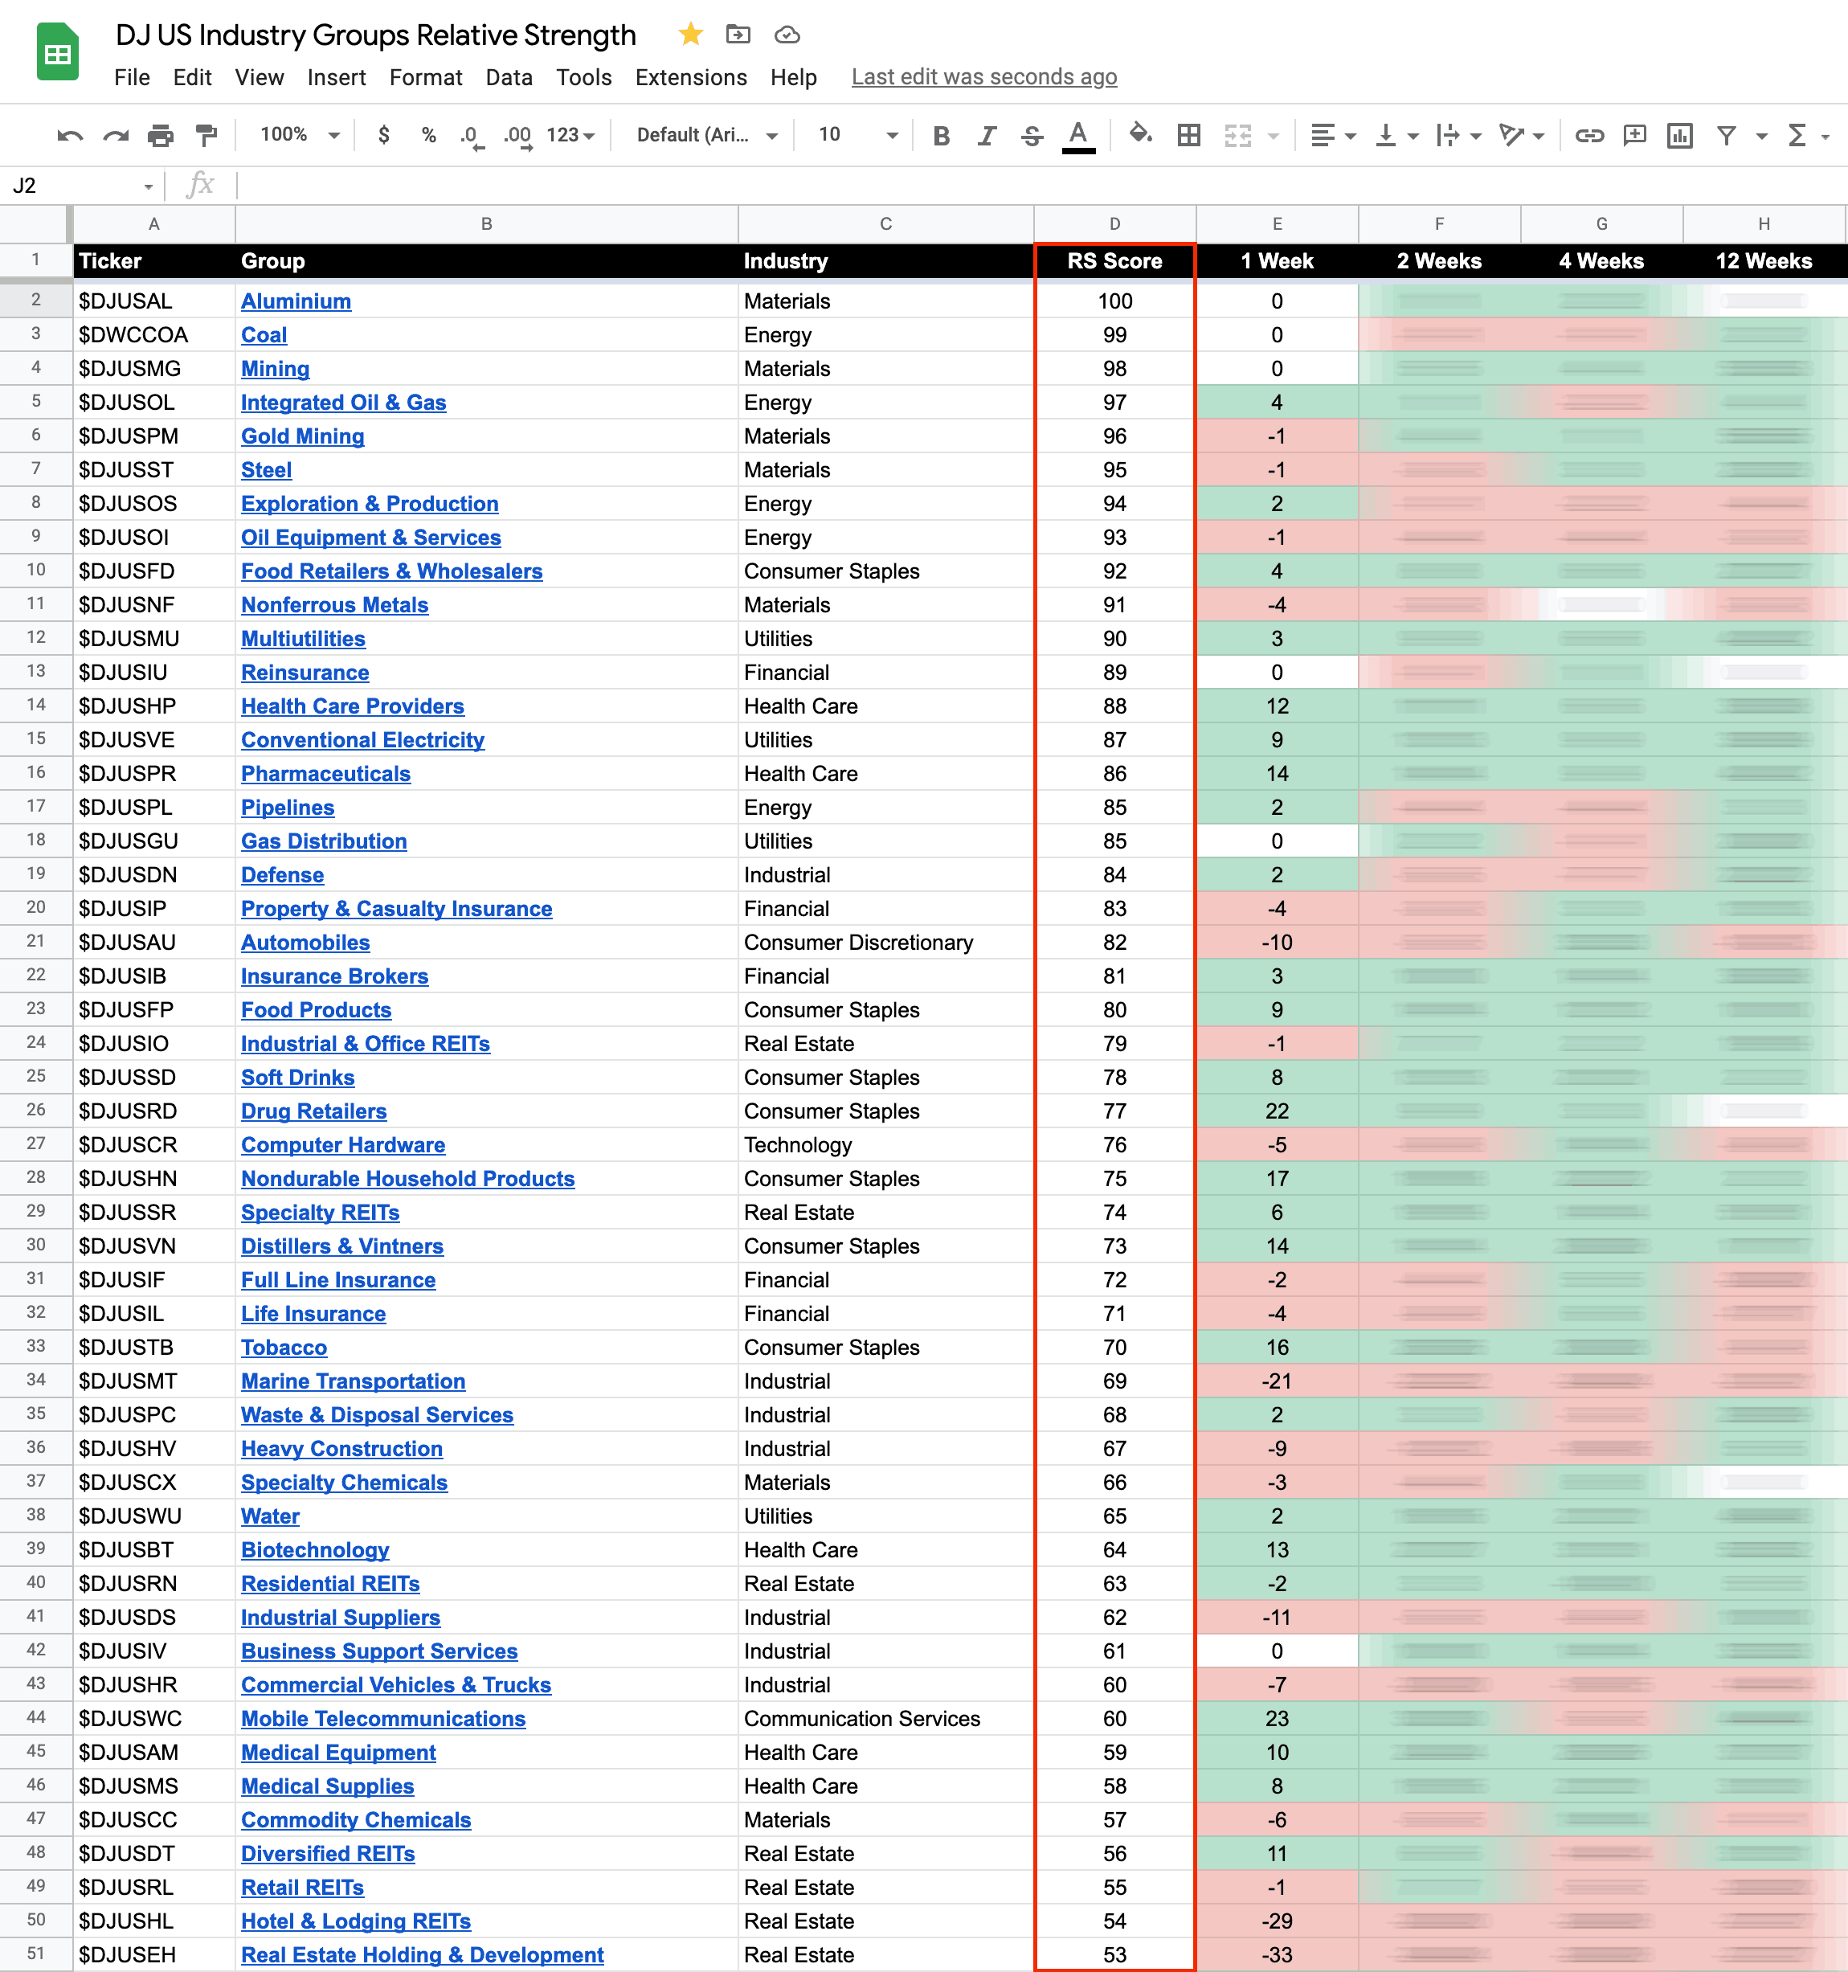Open the font size 10 dropdown

pyautogui.click(x=858, y=135)
